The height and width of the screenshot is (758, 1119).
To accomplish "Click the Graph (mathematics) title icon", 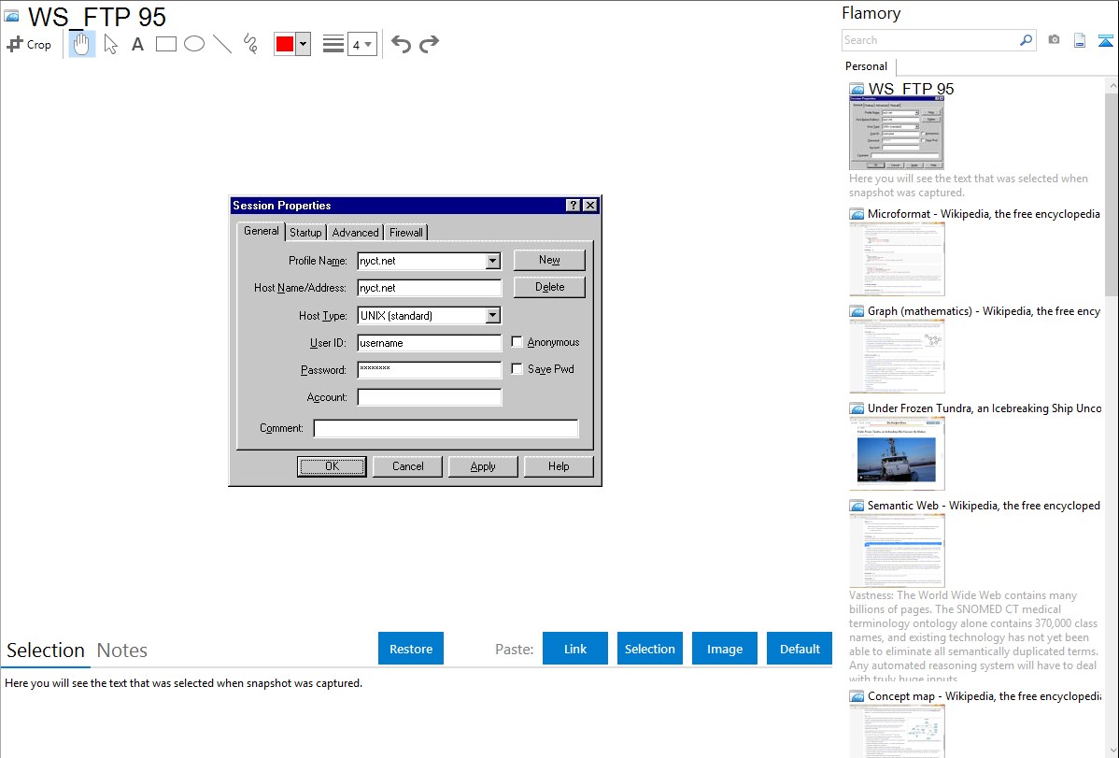I will tap(857, 311).
